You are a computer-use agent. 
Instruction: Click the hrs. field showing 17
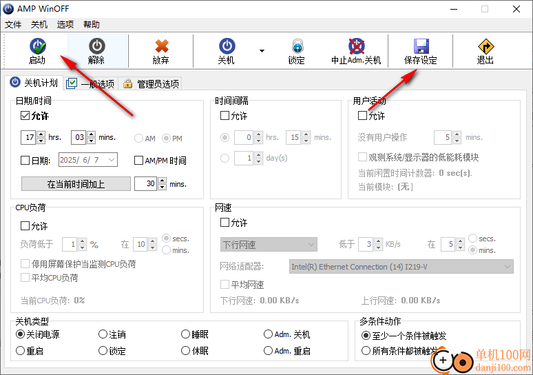pos(28,137)
